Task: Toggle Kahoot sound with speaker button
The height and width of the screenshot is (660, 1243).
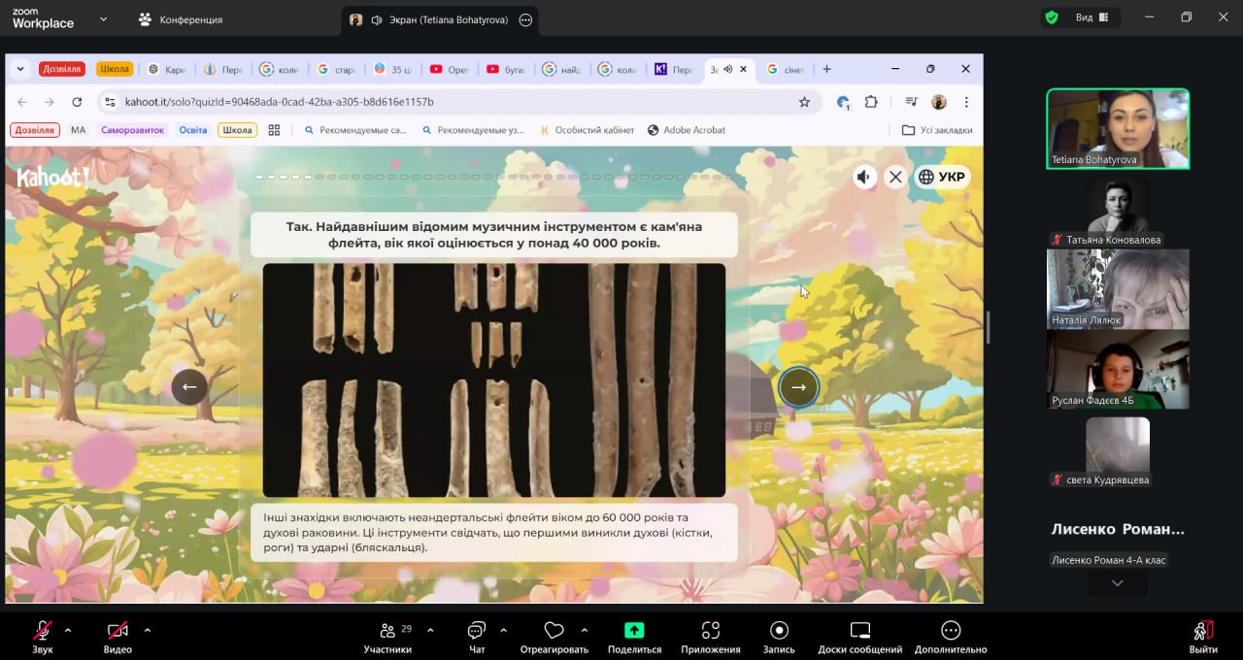Action: pyautogui.click(x=863, y=177)
